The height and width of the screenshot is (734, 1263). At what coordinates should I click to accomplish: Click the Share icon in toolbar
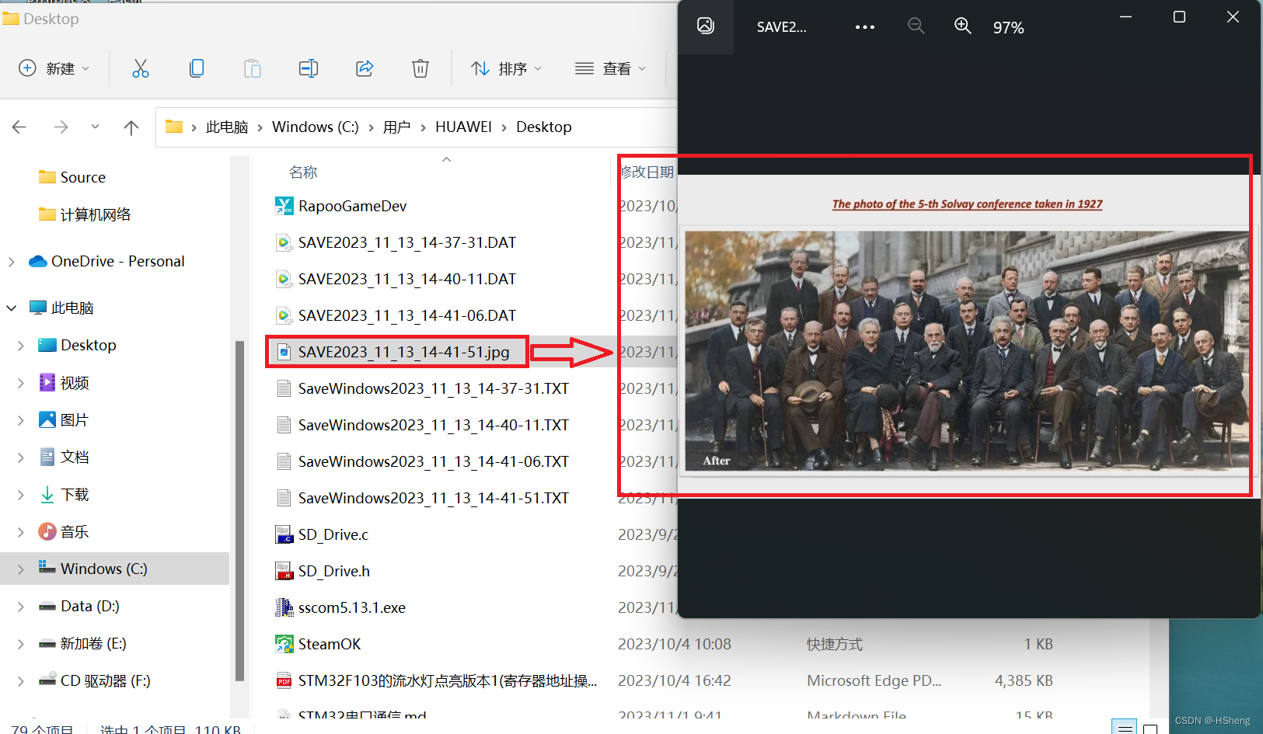365,68
